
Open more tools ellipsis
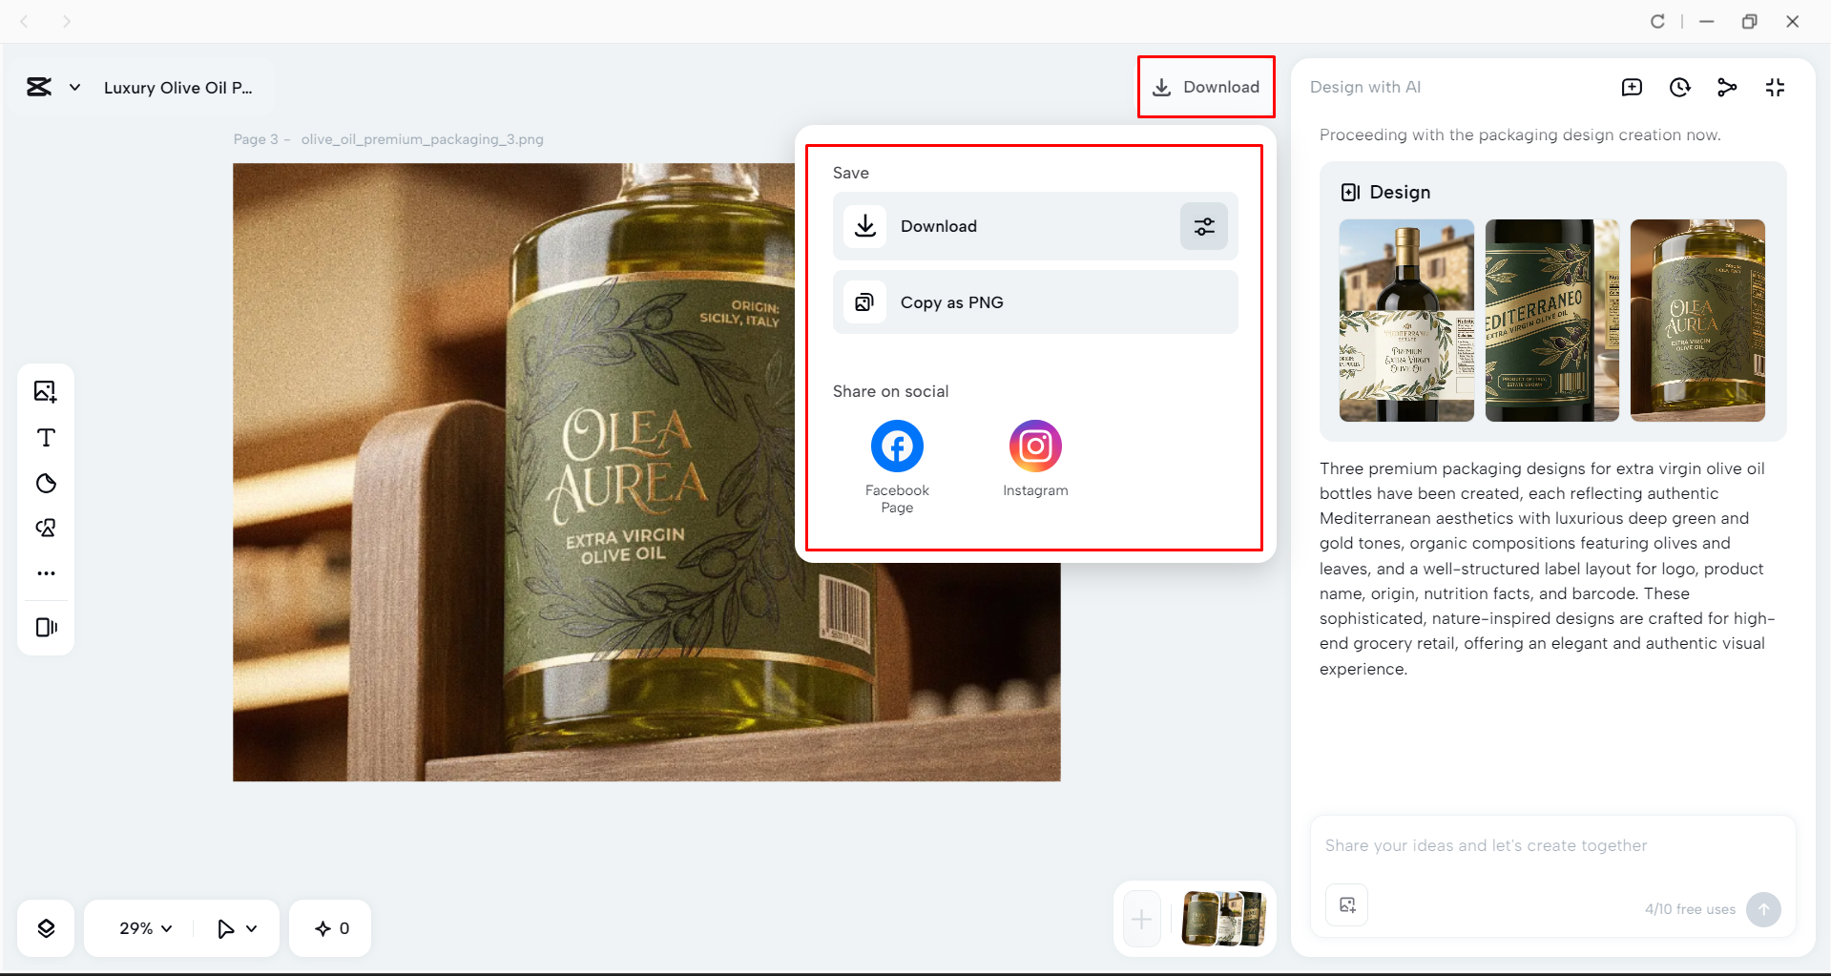point(46,573)
